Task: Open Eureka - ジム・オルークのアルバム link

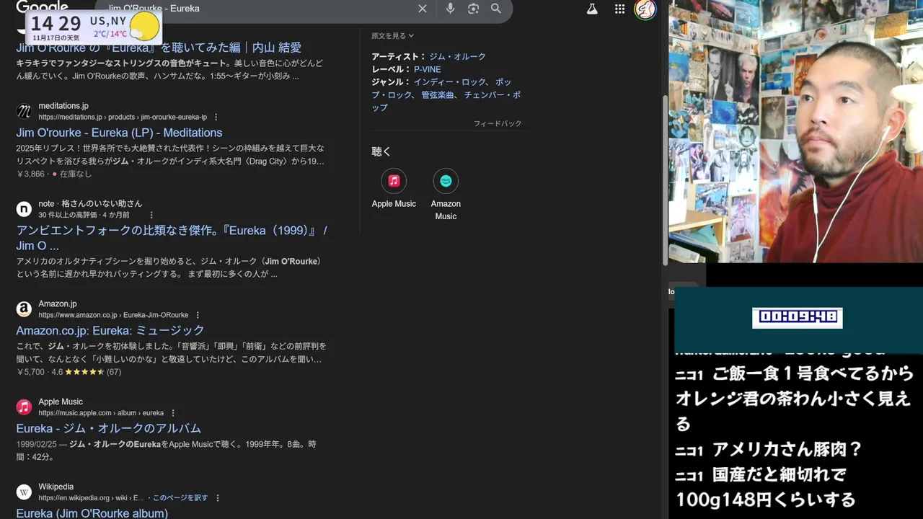Action: (108, 428)
